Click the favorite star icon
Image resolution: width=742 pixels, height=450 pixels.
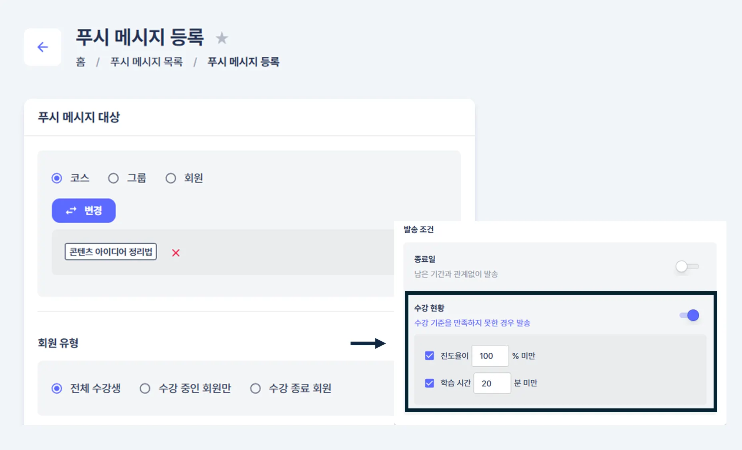(222, 38)
